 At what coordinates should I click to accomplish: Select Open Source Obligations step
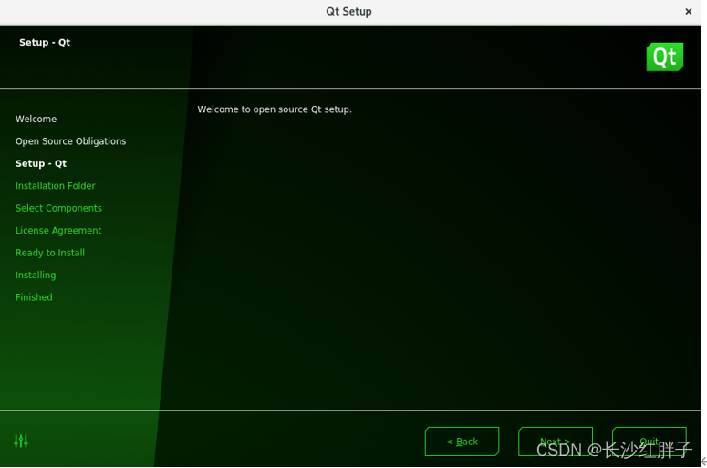pyautogui.click(x=71, y=141)
